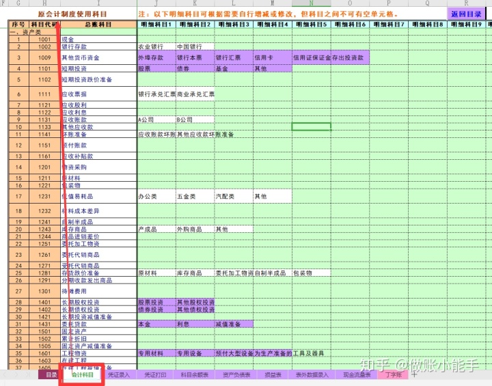The height and width of the screenshot is (386, 492).
Task: Select the 银行承兑汇票 cell
Action: tap(156, 94)
